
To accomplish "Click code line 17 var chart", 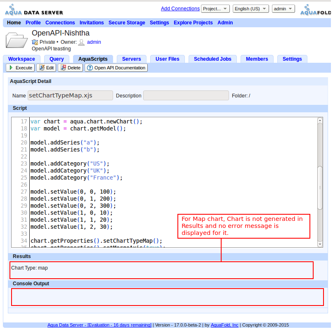I will tap(86, 122).
